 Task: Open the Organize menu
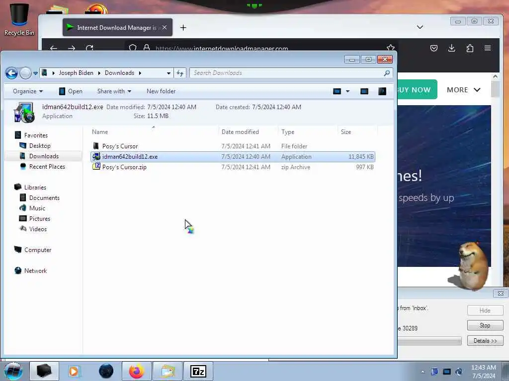tap(28, 91)
